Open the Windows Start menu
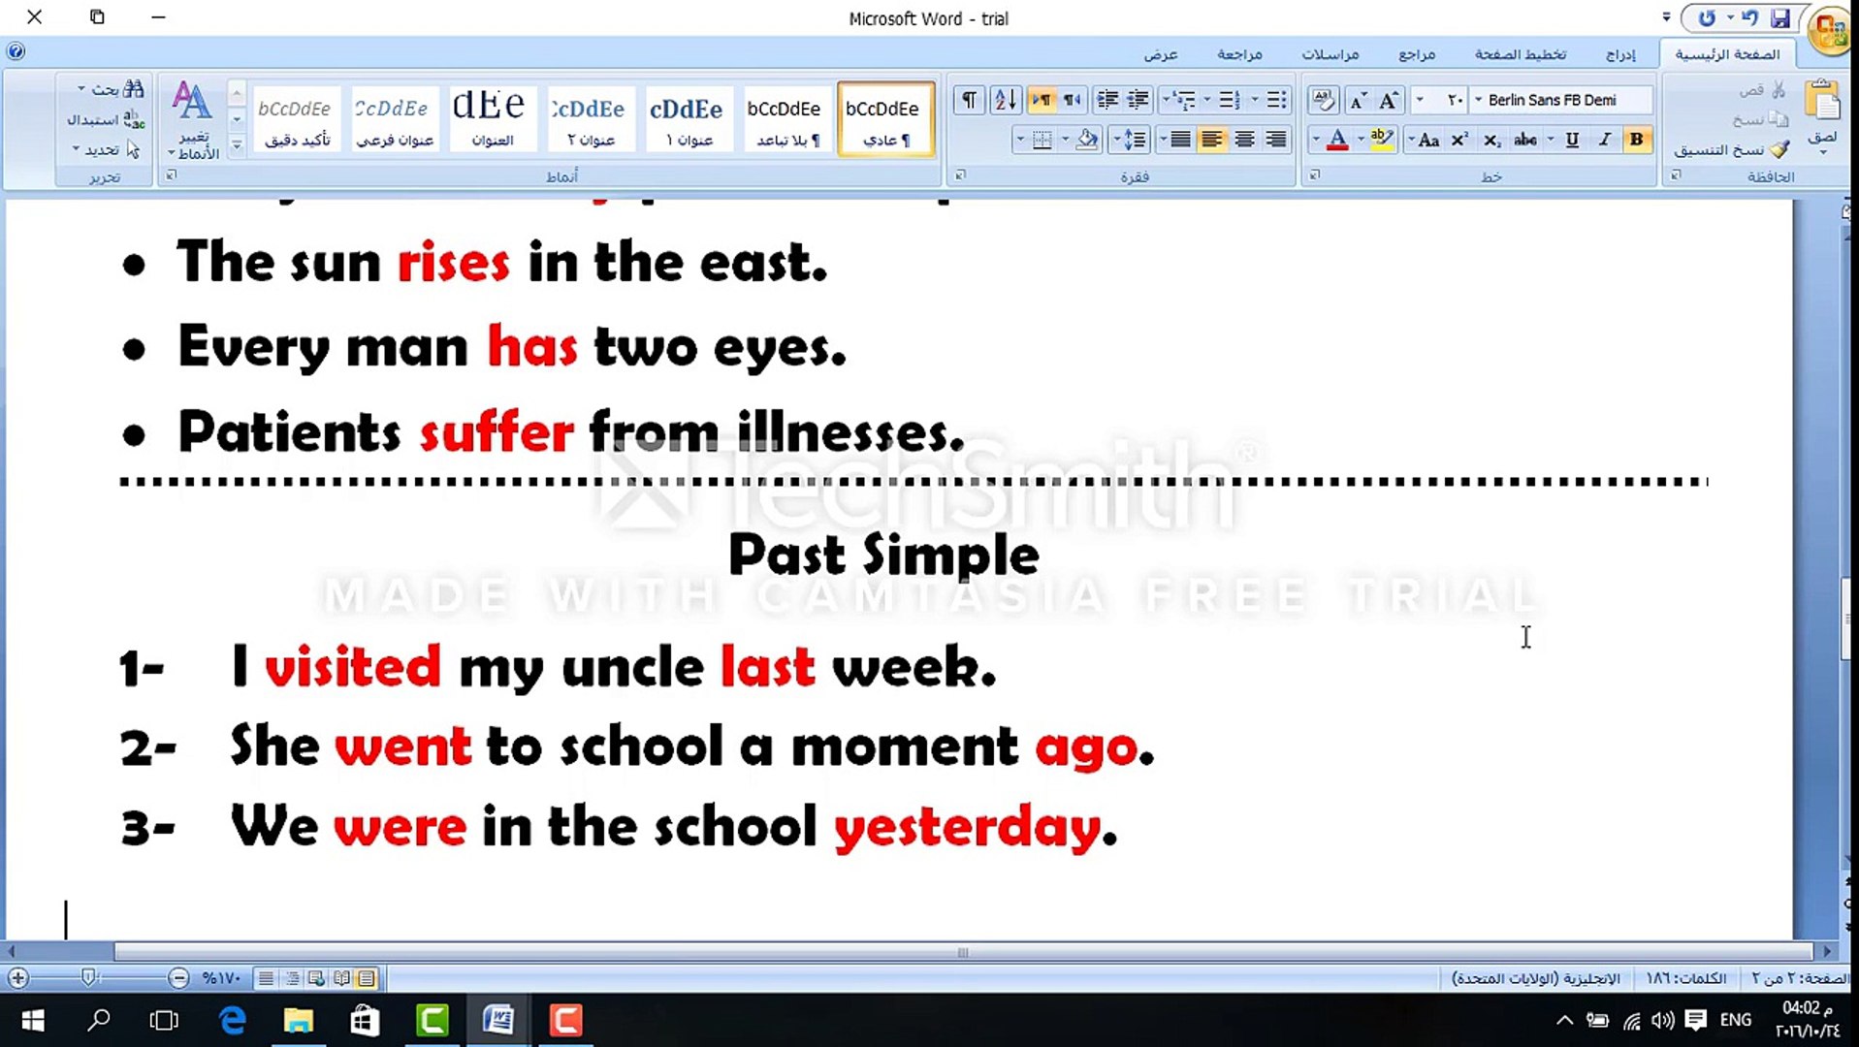 (33, 1020)
